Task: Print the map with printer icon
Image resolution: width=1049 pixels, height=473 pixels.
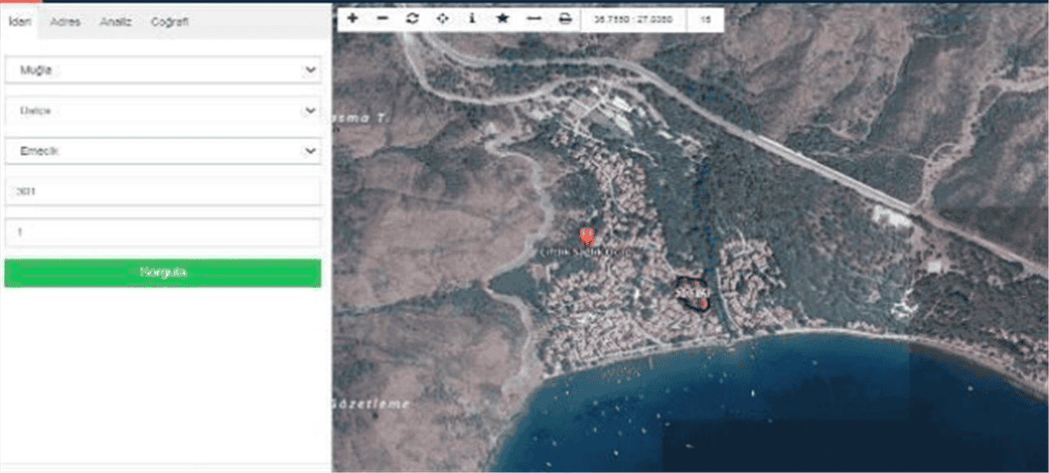Action: (x=565, y=19)
